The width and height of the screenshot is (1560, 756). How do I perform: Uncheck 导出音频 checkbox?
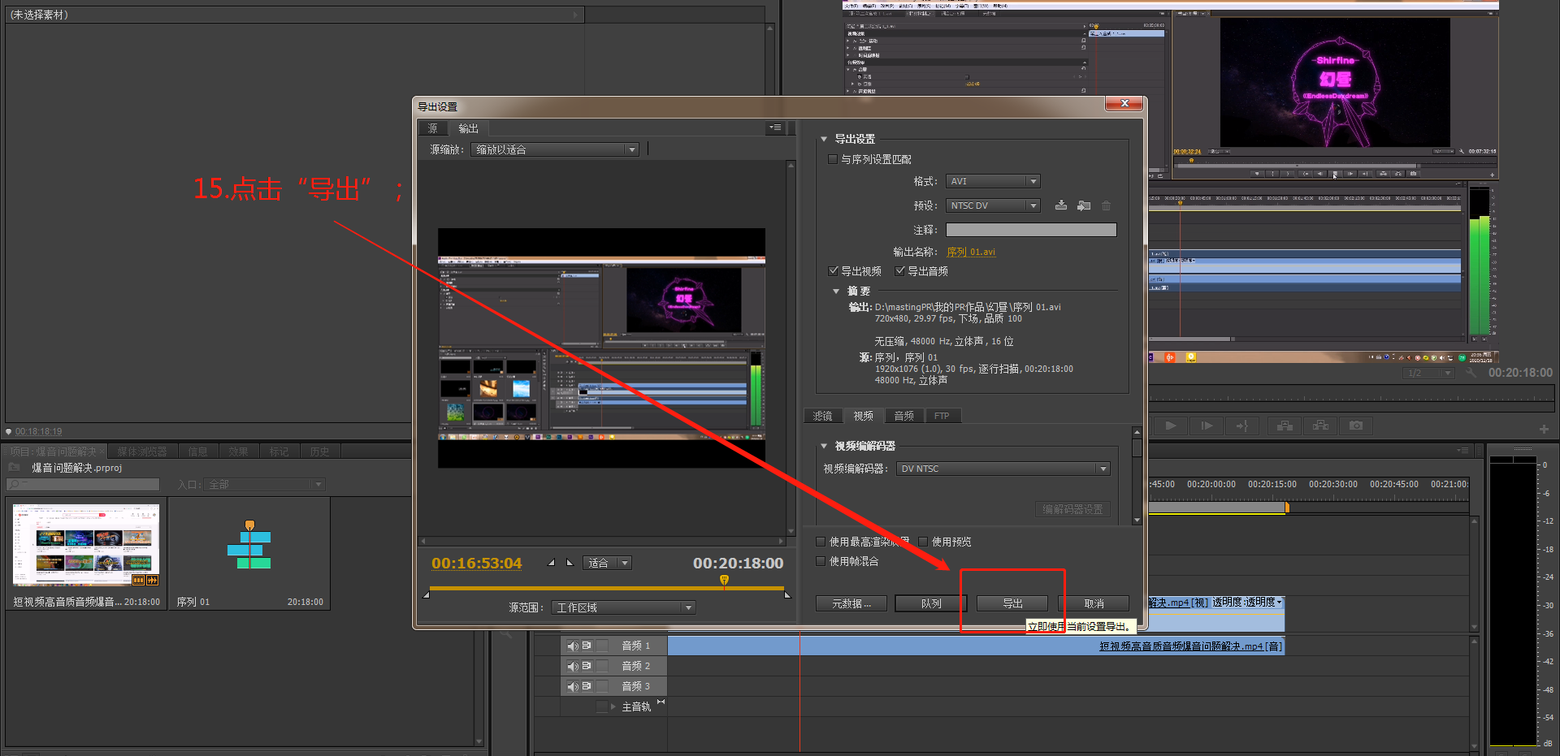(899, 271)
